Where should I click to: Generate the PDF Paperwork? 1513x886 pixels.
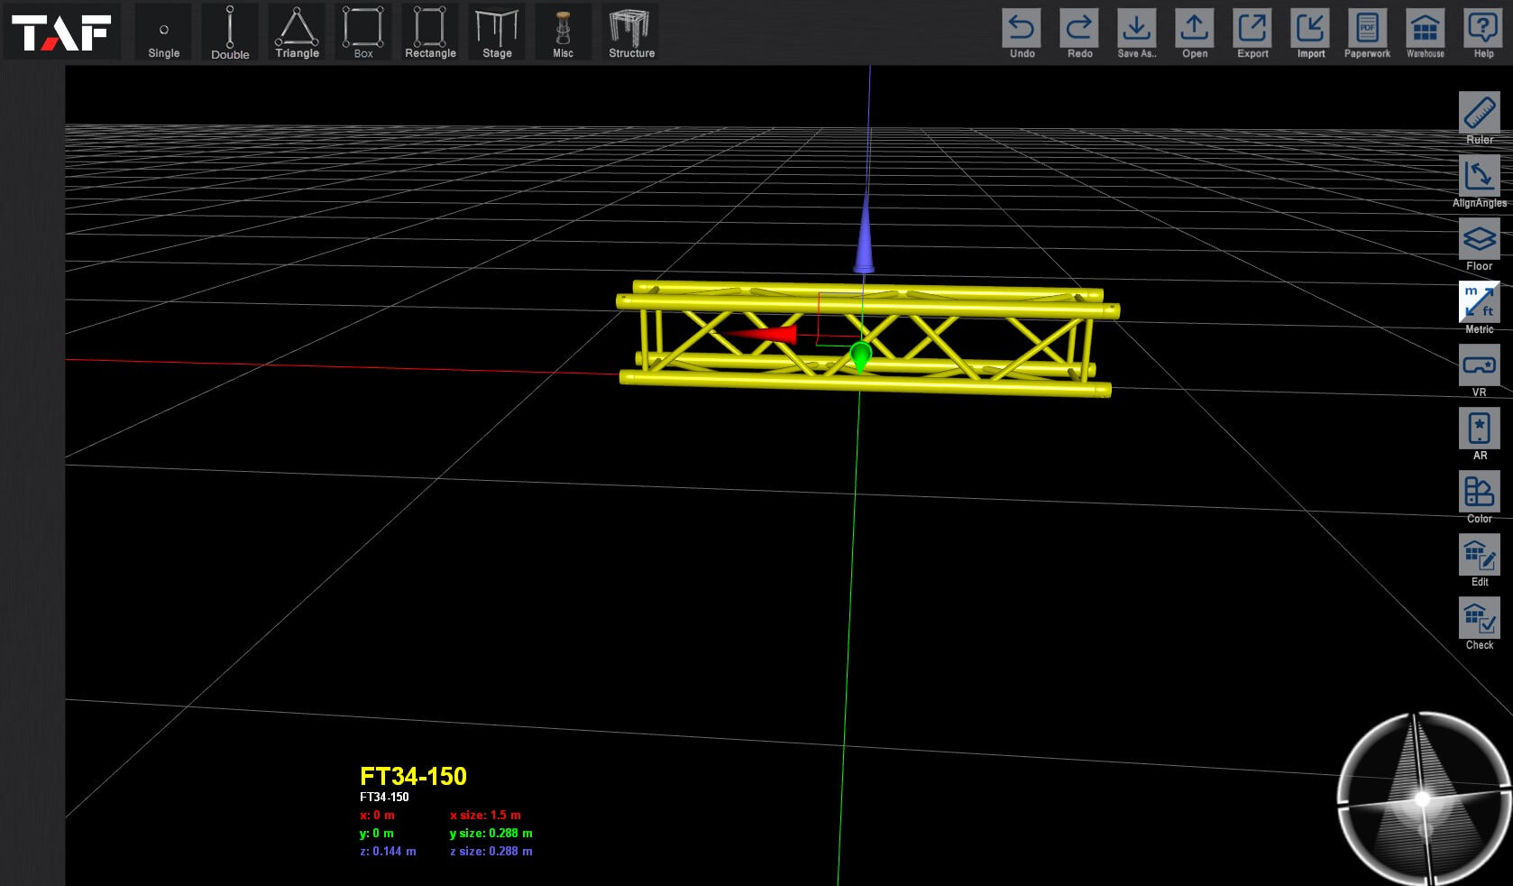[1367, 33]
